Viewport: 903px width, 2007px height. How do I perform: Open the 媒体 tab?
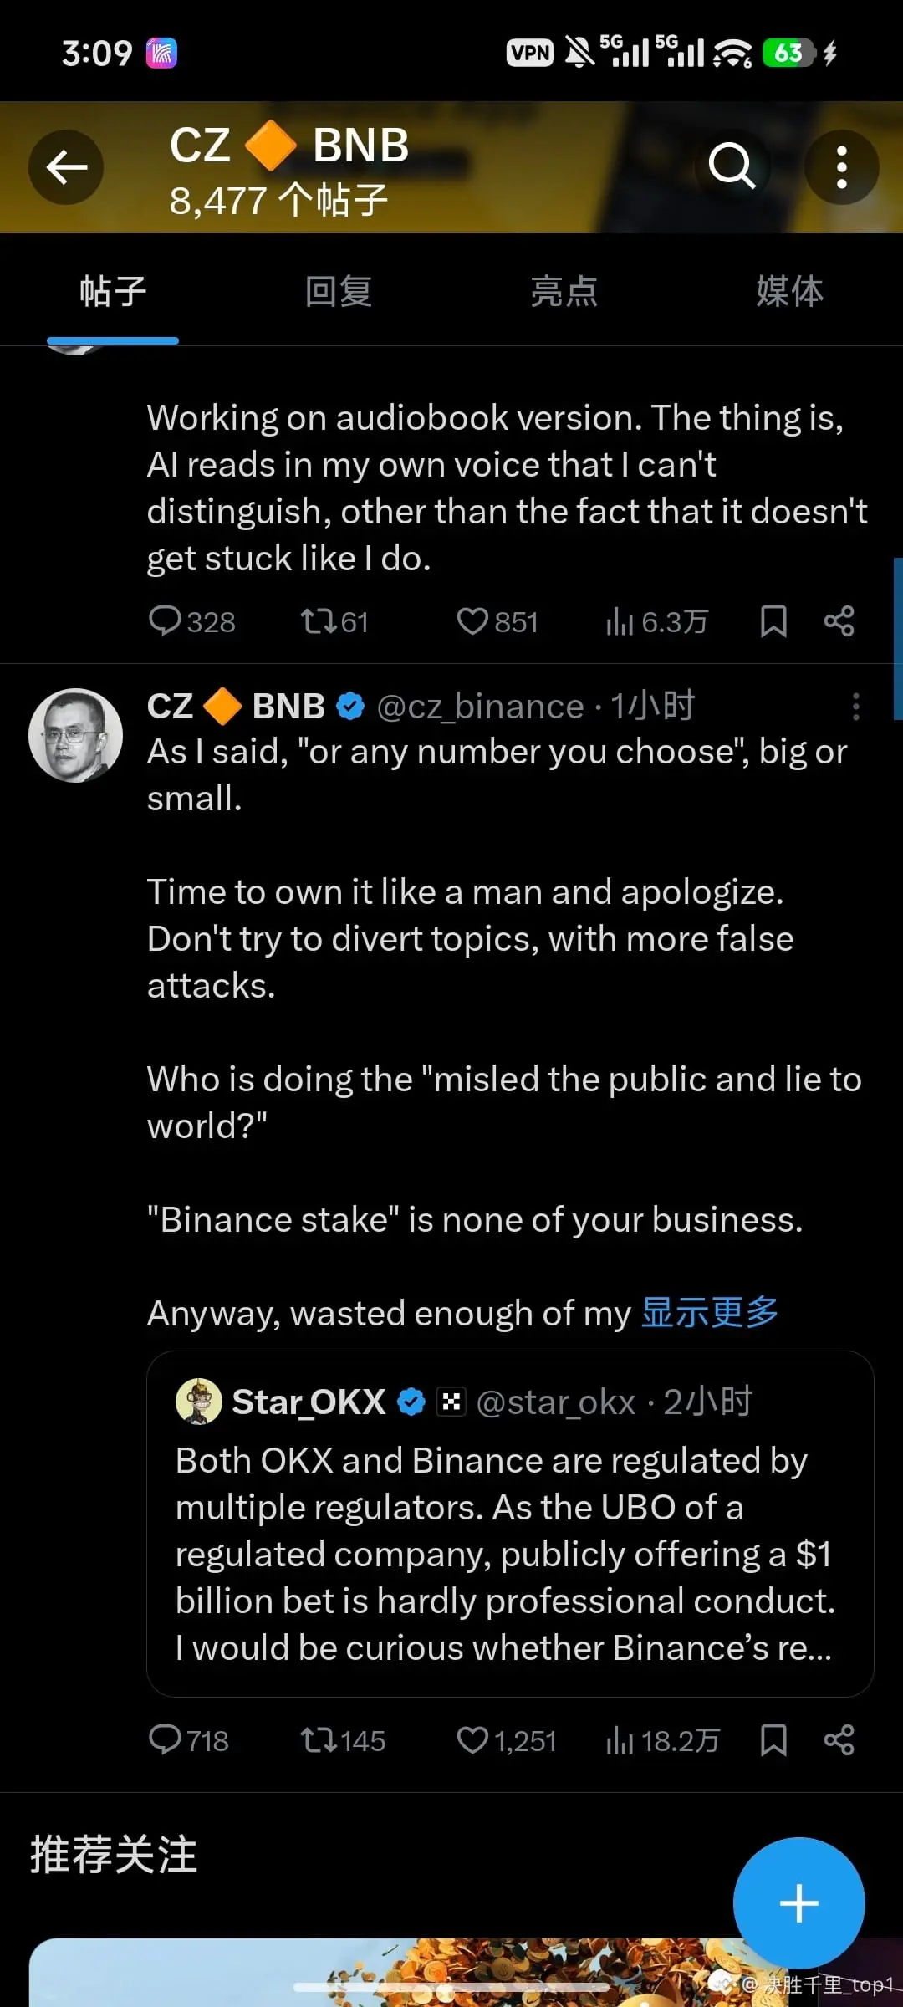tap(789, 291)
